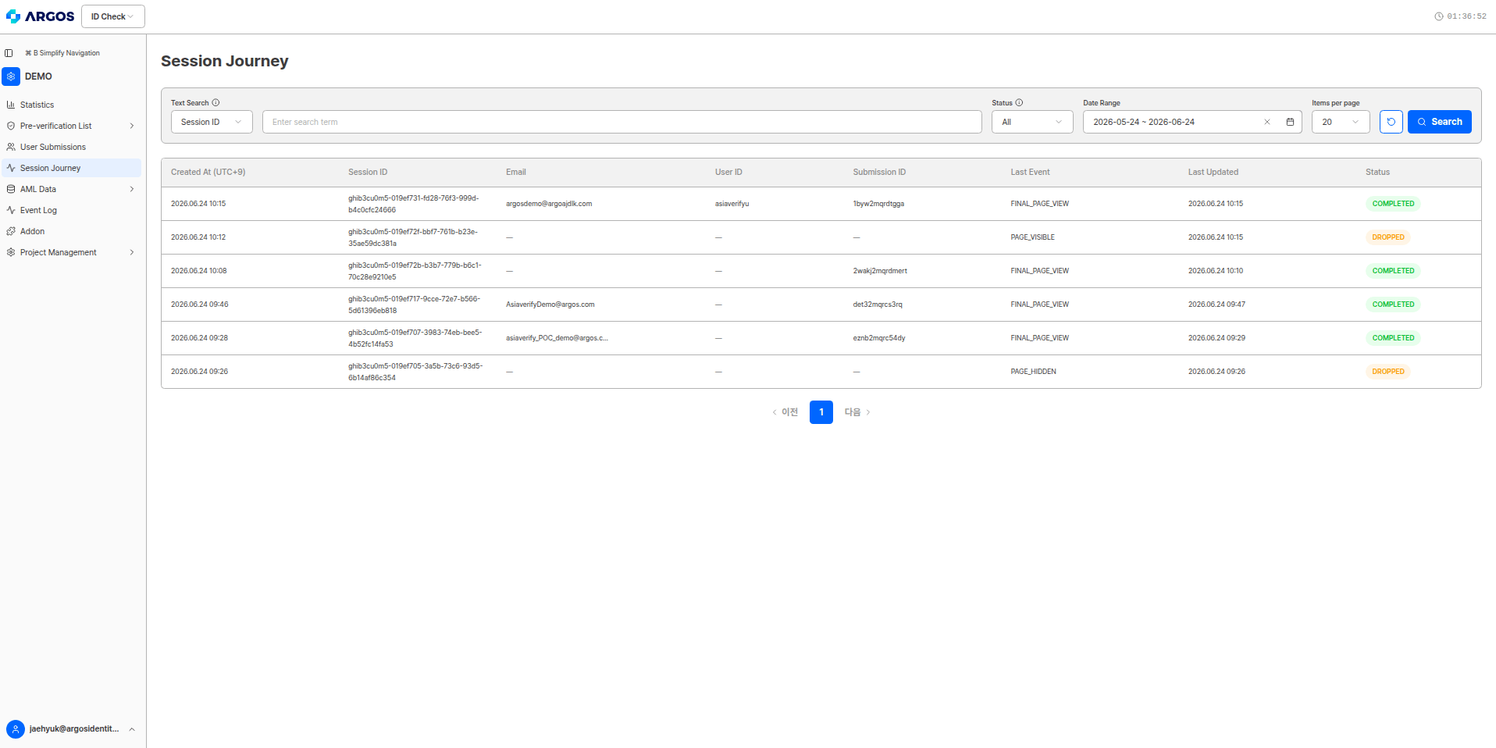The width and height of the screenshot is (1496, 748).
Task: Click Submission ID det32mqrcs3rq
Action: pos(878,305)
